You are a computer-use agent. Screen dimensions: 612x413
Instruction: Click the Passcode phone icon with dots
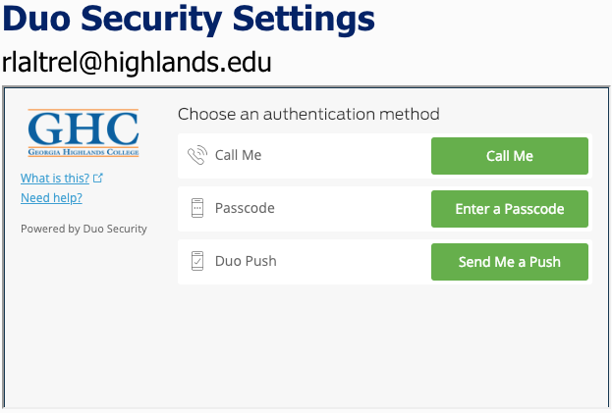[197, 208]
